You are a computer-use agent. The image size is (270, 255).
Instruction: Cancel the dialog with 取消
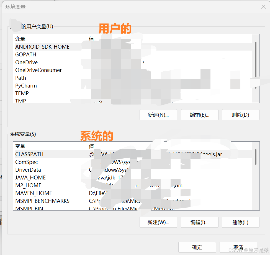click(238, 247)
